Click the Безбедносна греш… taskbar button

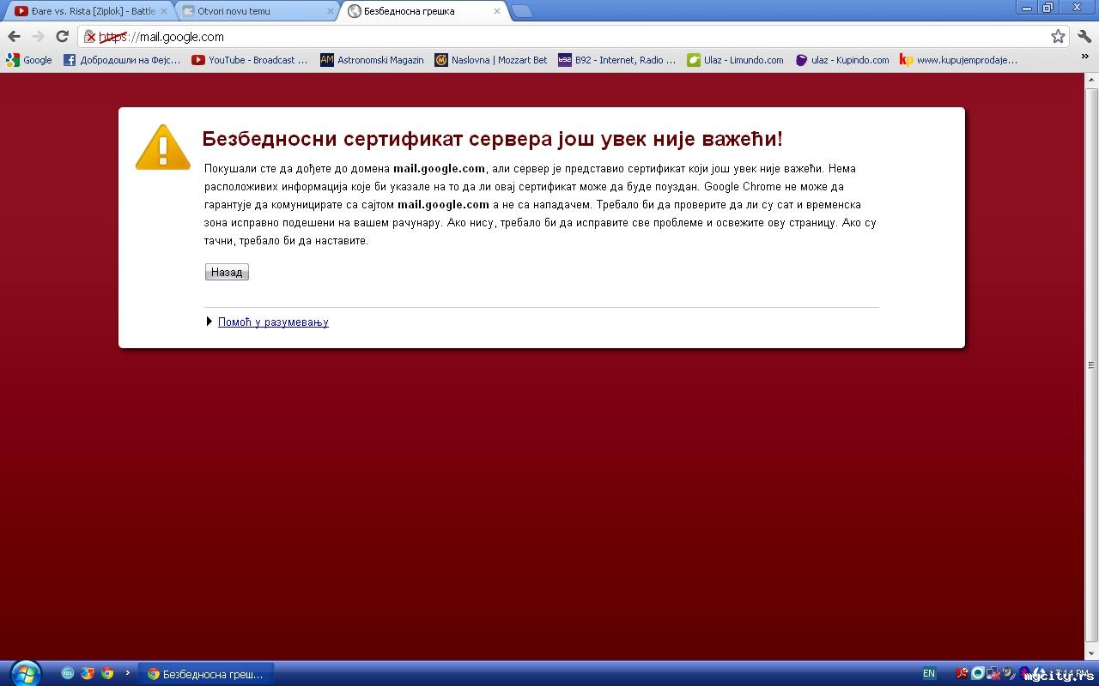(206, 674)
